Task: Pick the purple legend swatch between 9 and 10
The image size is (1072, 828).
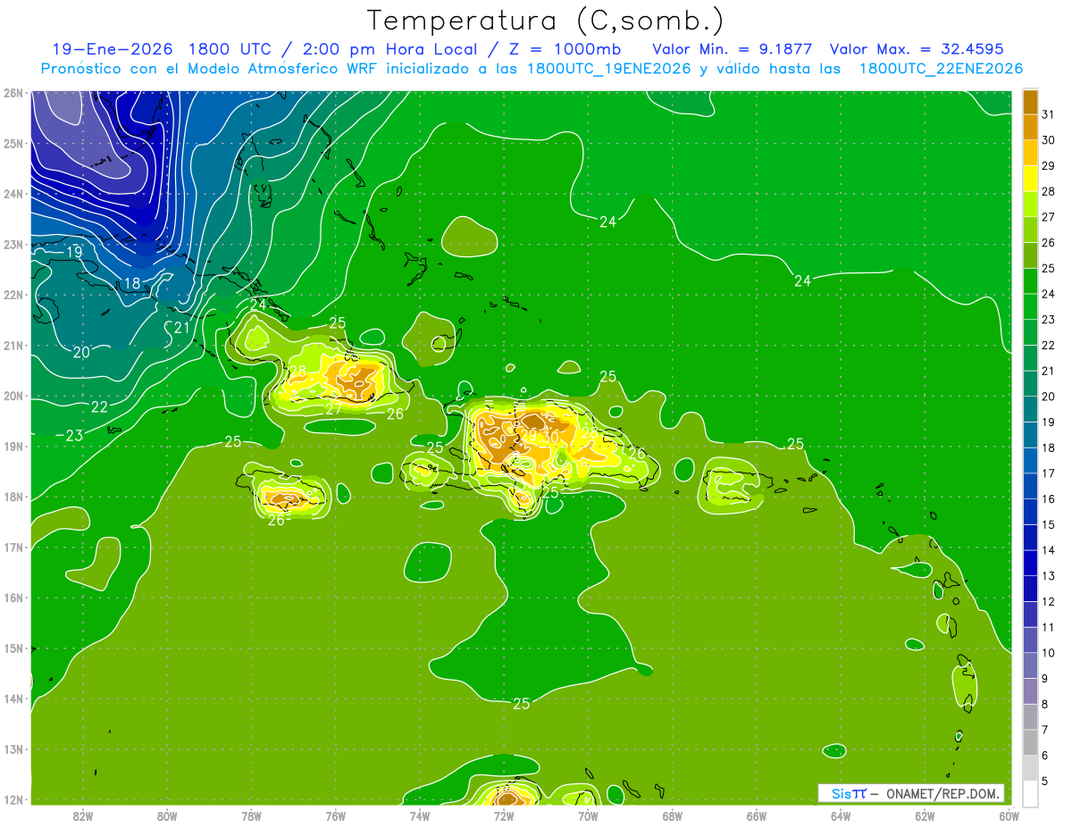Action: coord(1030,665)
